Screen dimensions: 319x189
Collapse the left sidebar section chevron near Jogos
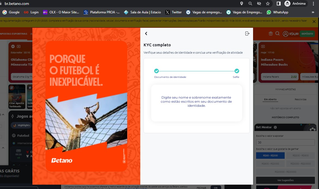(x=3, y=115)
